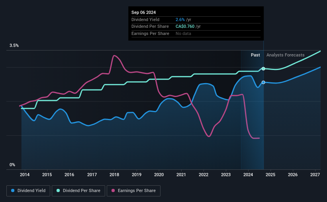The width and height of the screenshot is (327, 202).
Task: Toggle the Dividend Per Share legend button
Action: 78,191
